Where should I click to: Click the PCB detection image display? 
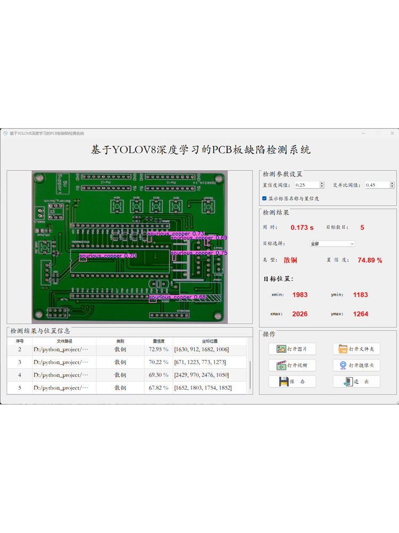(130, 247)
